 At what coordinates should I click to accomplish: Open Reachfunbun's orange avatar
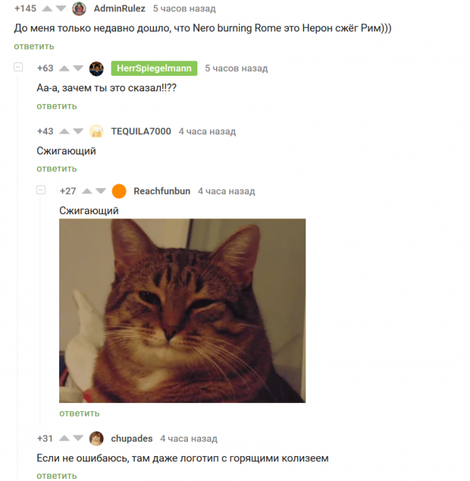pyautogui.click(x=119, y=191)
